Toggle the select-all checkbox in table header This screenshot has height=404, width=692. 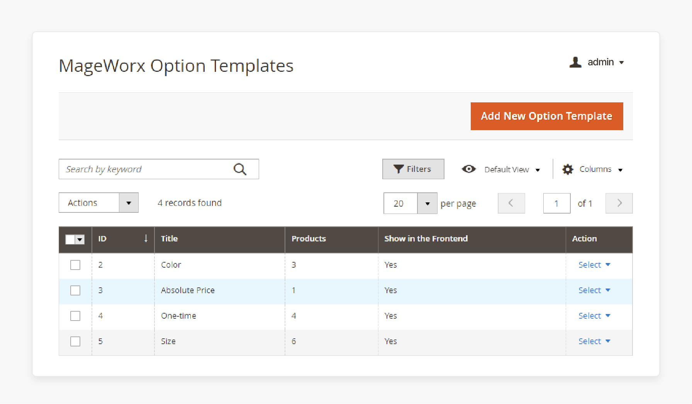coord(70,239)
